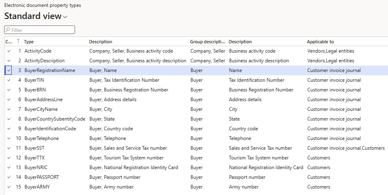This screenshot has height=195, width=388.
Task: Click the C... column header
Action: (9, 42)
